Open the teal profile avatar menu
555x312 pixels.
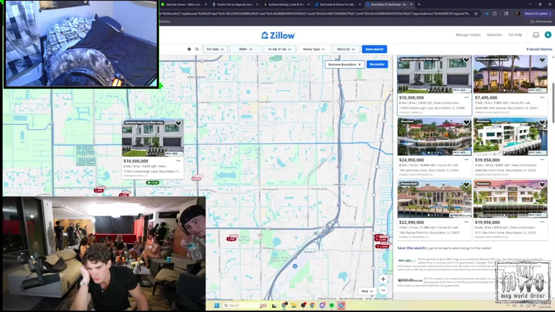(x=548, y=35)
